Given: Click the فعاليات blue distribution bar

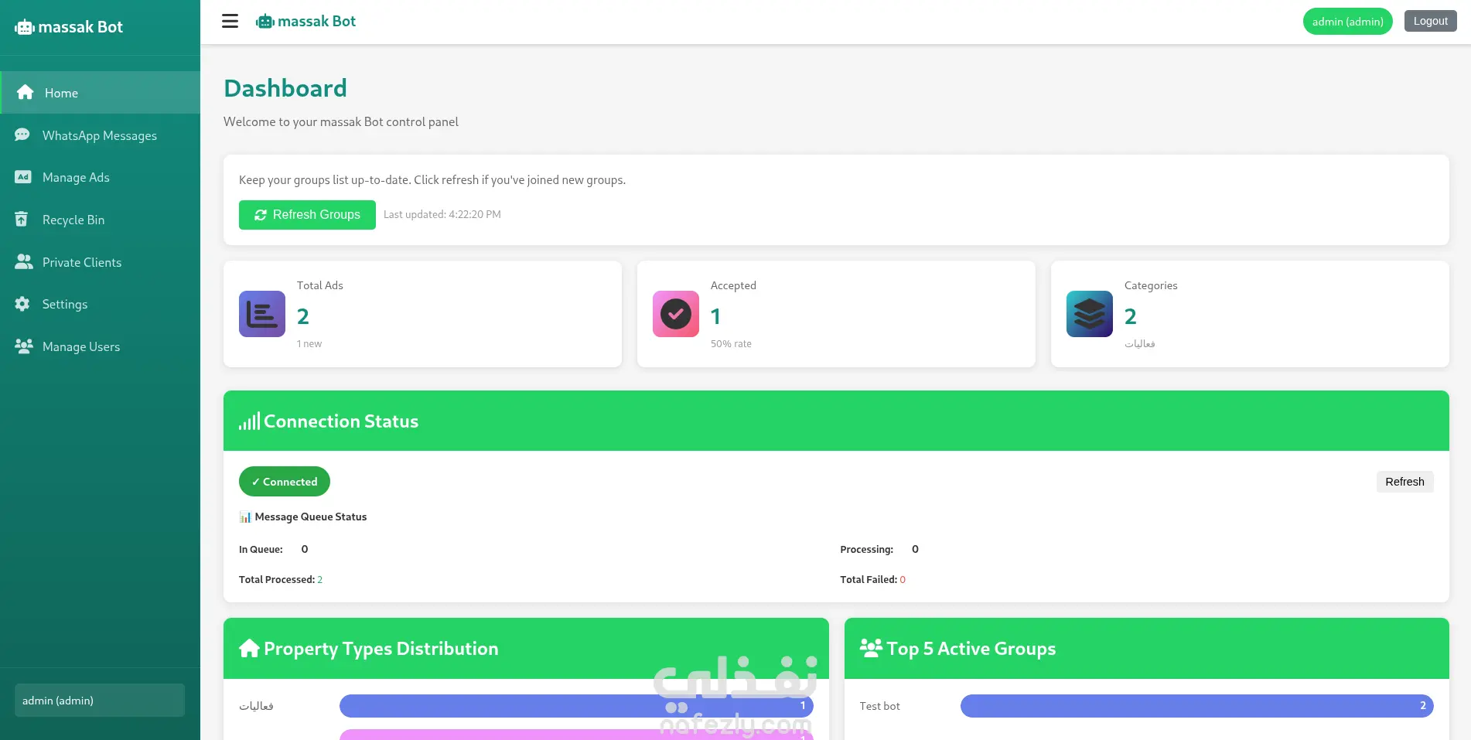Looking at the screenshot, I should (x=576, y=706).
